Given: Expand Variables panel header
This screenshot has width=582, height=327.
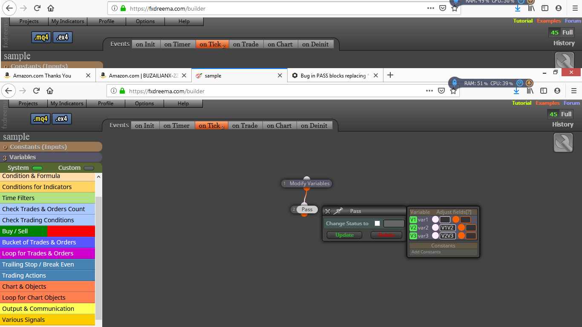Looking at the screenshot, I should pos(51,157).
